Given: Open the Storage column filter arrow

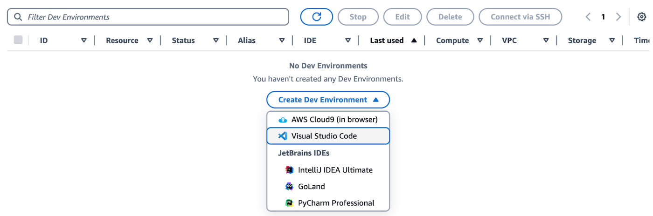Looking at the screenshot, I should point(612,40).
